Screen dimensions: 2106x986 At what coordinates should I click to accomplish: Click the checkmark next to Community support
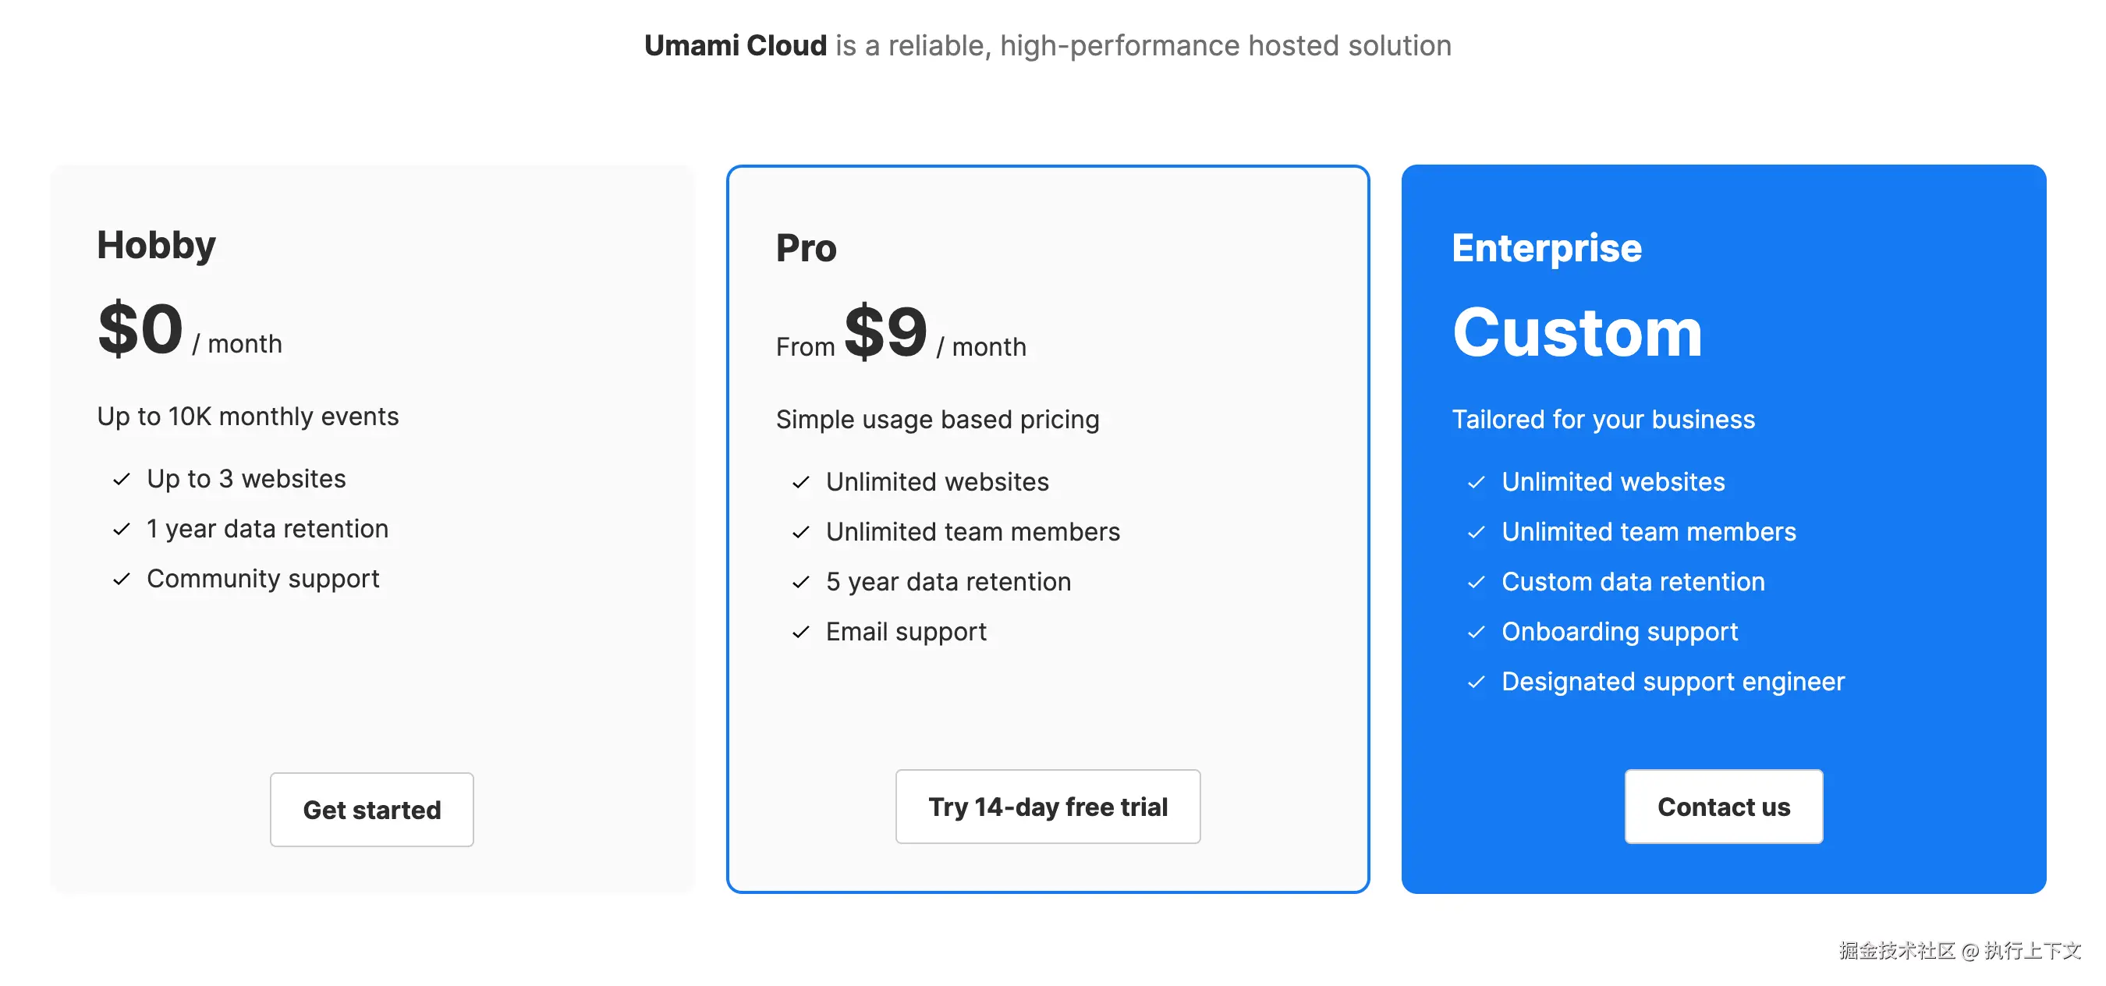(122, 579)
